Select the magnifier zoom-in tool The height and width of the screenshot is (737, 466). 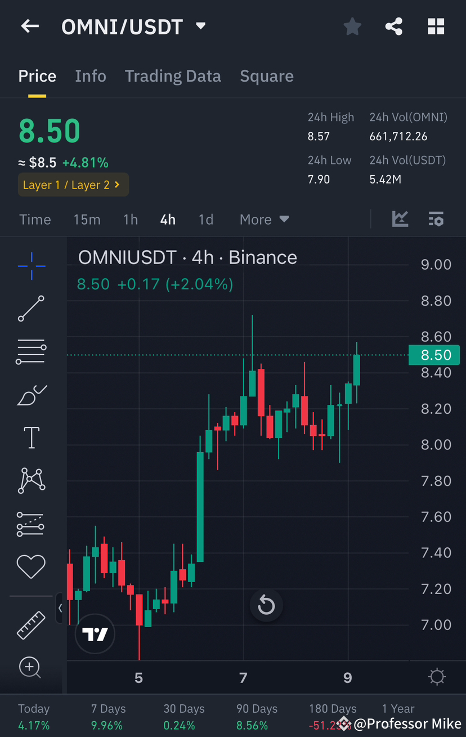point(31,668)
